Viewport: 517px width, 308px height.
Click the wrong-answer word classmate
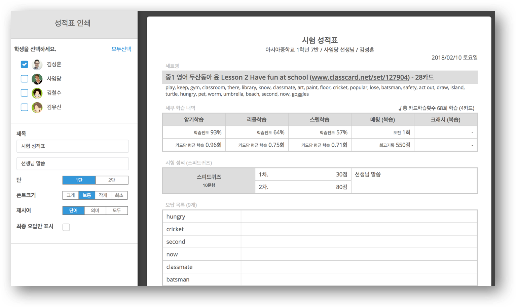pyautogui.click(x=179, y=267)
